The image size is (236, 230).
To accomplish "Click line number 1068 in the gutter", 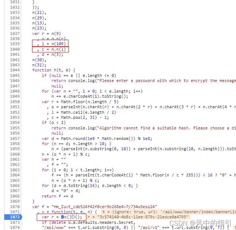I will pyautogui.click(x=15, y=196).
